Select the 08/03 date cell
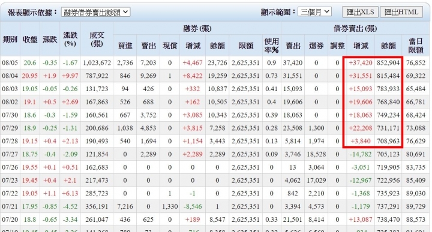The height and width of the screenshot is (232, 432). pos(10,89)
